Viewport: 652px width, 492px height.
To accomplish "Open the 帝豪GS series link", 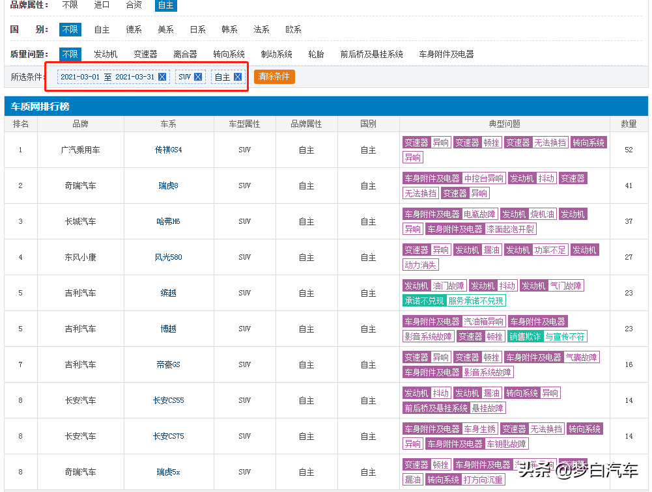I will [169, 364].
